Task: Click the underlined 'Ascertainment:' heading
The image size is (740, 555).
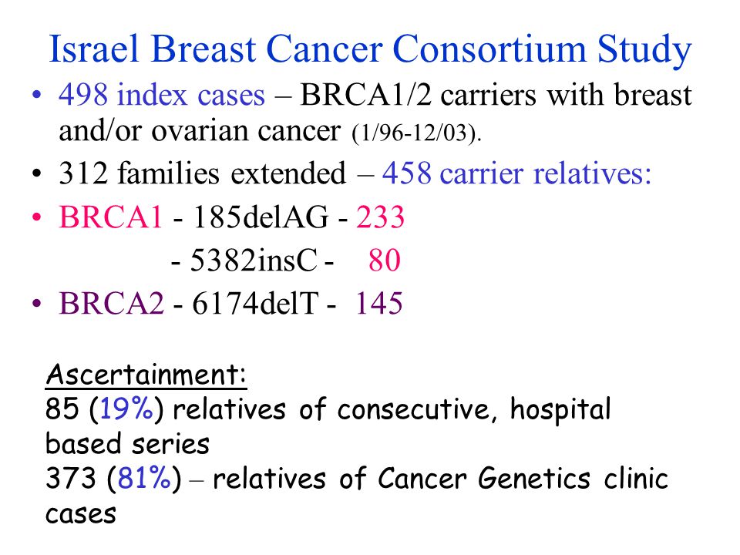Action: pos(146,375)
